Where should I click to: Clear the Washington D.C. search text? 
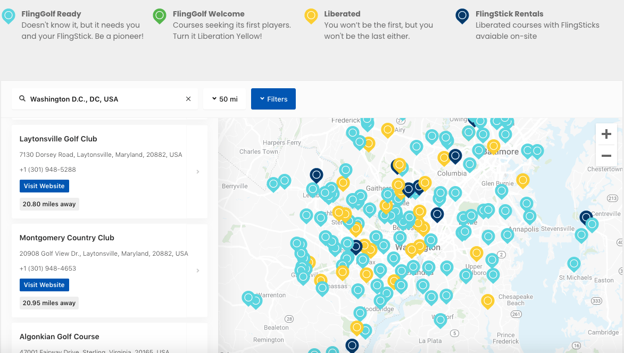pos(188,99)
